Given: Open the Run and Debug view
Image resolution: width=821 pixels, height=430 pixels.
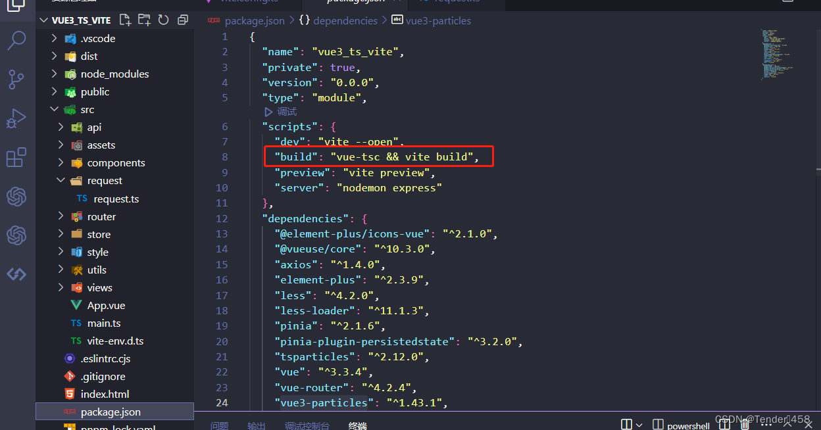Looking at the screenshot, I should click(x=16, y=118).
